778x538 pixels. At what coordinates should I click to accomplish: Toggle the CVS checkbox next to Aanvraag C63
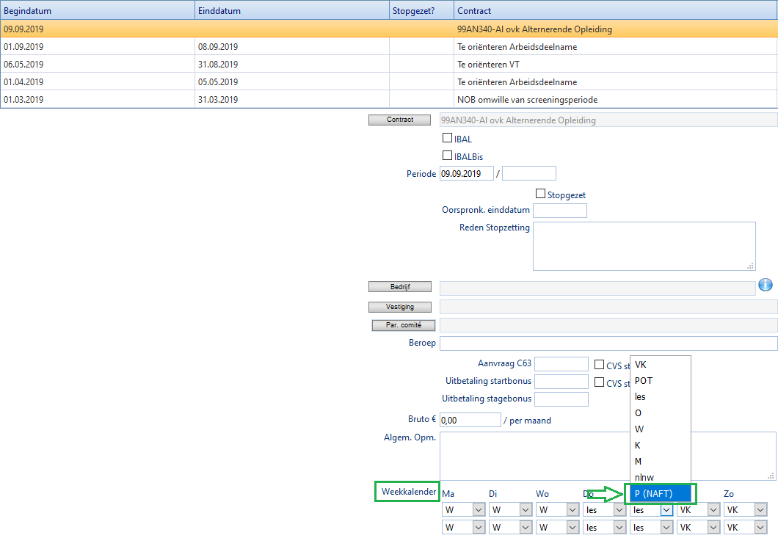point(600,364)
